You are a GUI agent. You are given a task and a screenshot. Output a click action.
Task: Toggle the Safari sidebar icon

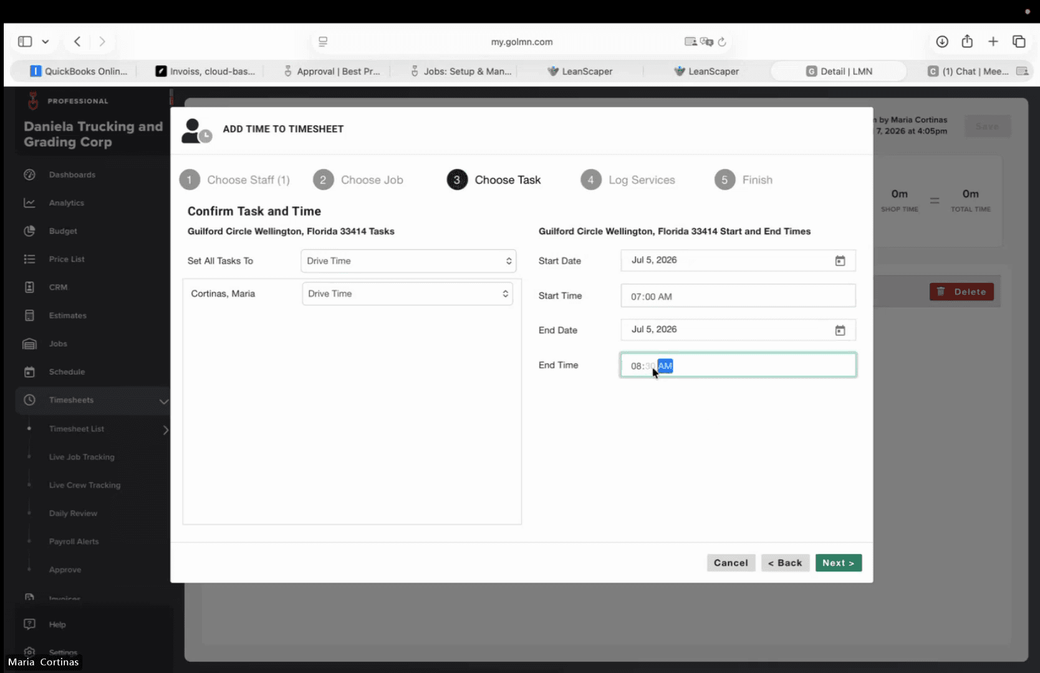25,42
